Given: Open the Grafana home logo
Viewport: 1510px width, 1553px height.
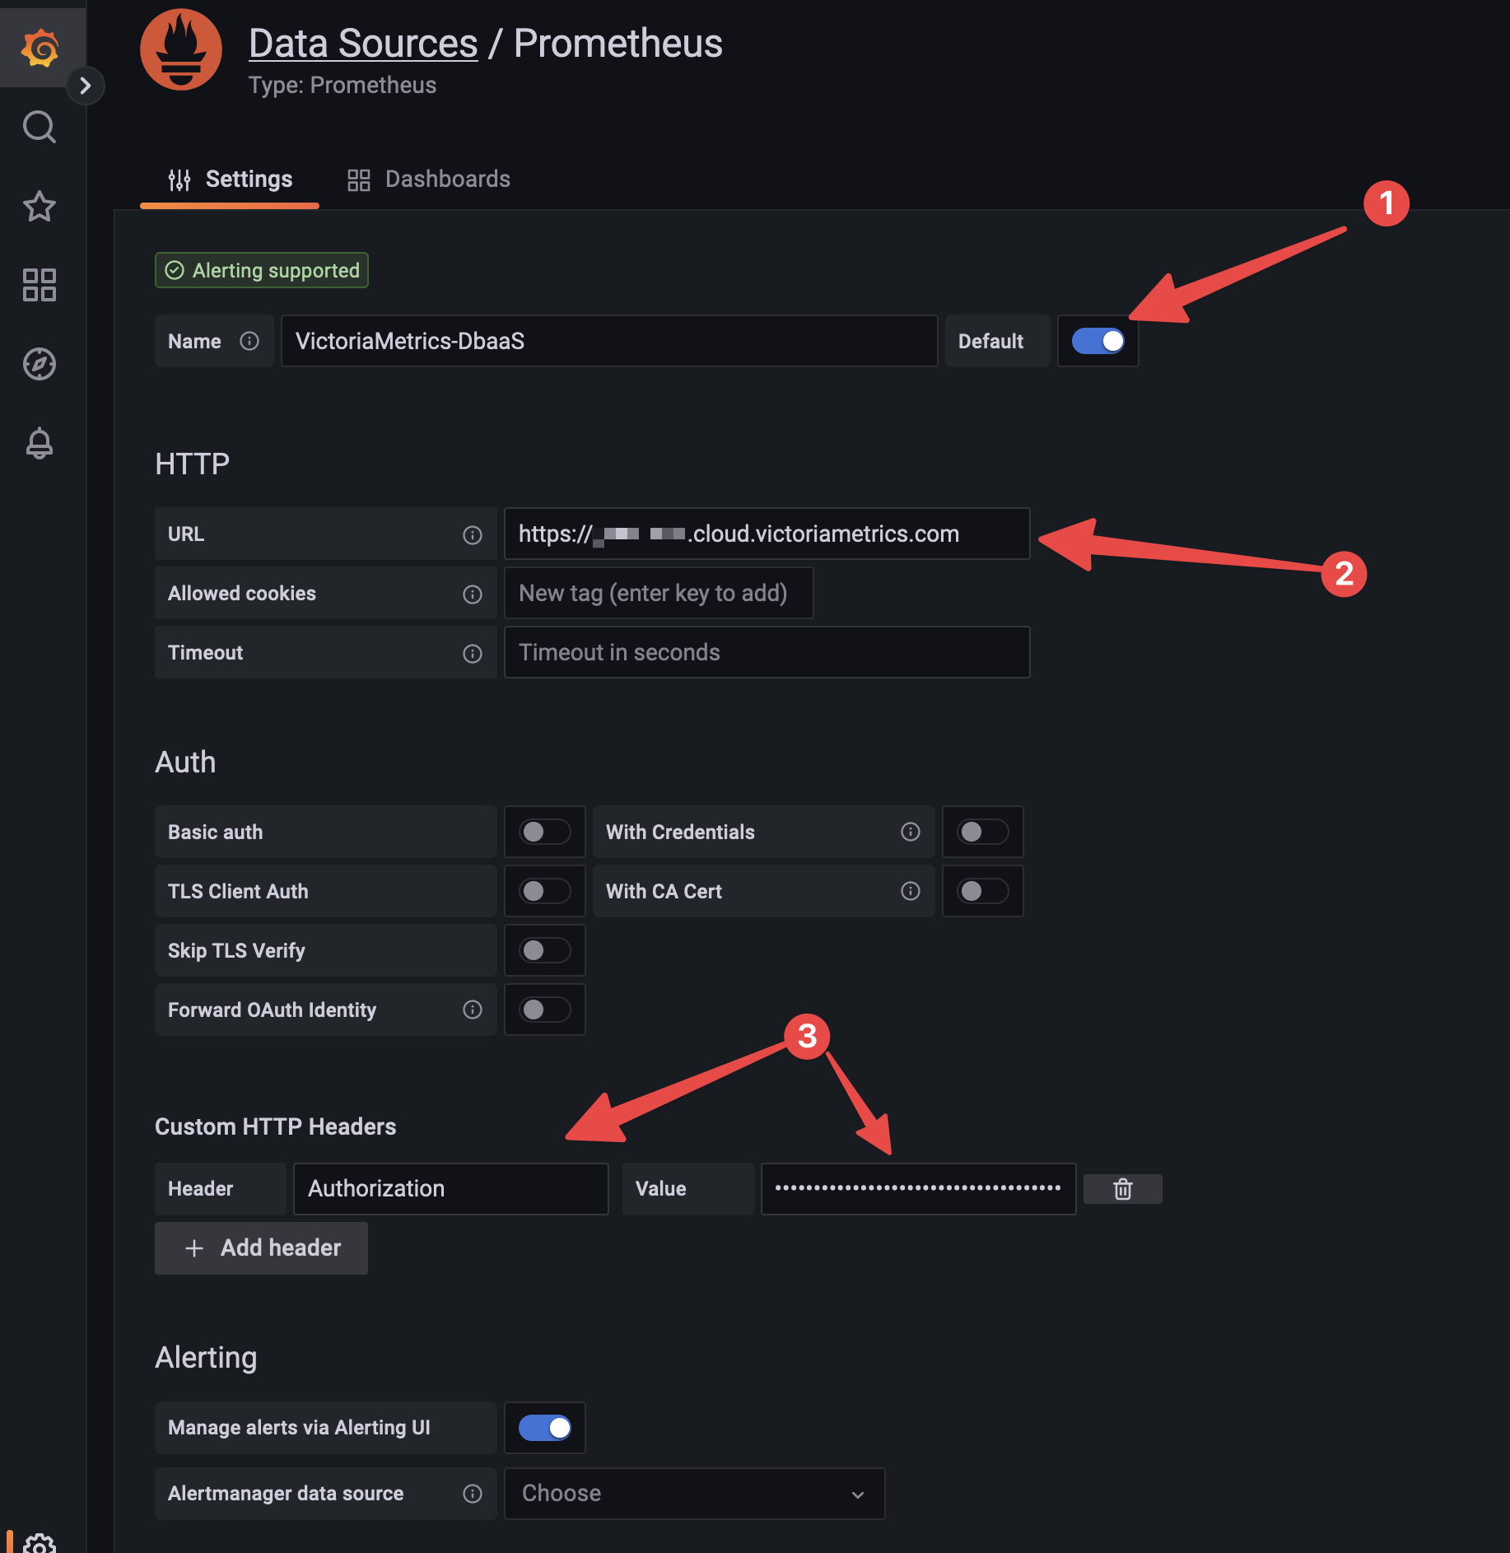Looking at the screenshot, I should [40, 48].
